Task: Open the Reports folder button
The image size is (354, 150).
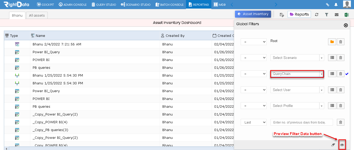Action: click(x=299, y=14)
